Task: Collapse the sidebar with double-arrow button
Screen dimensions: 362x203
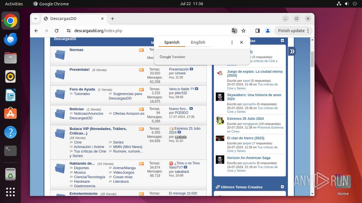Action: coord(292,51)
